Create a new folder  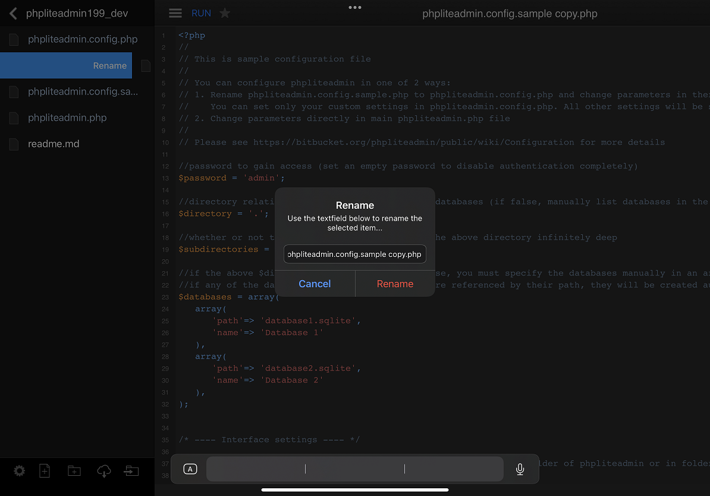point(74,471)
